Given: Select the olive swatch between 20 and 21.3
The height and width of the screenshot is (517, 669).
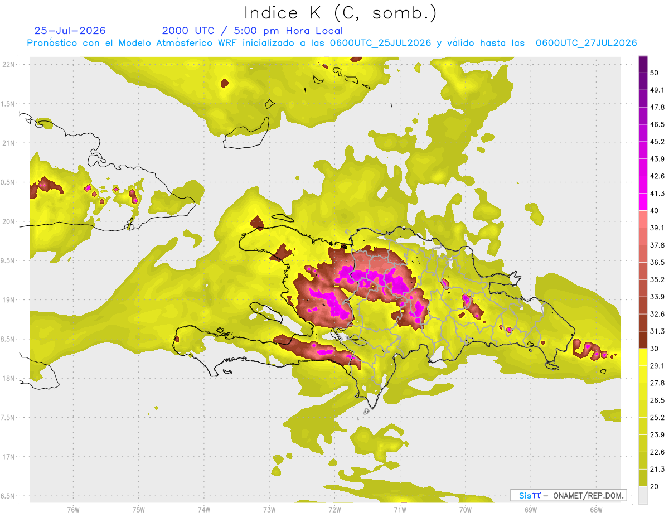Looking at the screenshot, I should tap(643, 478).
